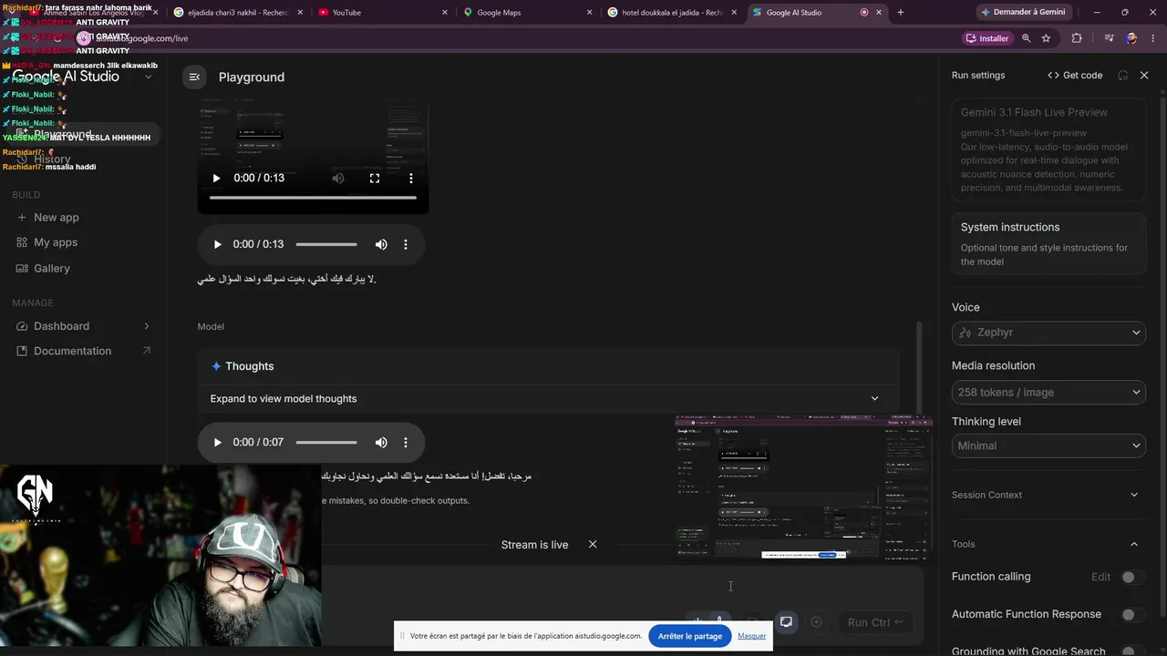This screenshot has height=656, width=1167.
Task: Open more options for the 0:07 audio
Action: (406, 443)
